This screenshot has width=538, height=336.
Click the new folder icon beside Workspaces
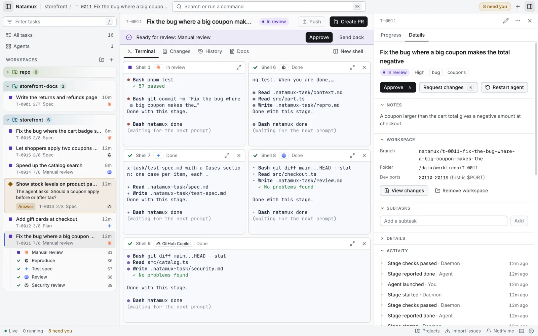click(x=102, y=60)
